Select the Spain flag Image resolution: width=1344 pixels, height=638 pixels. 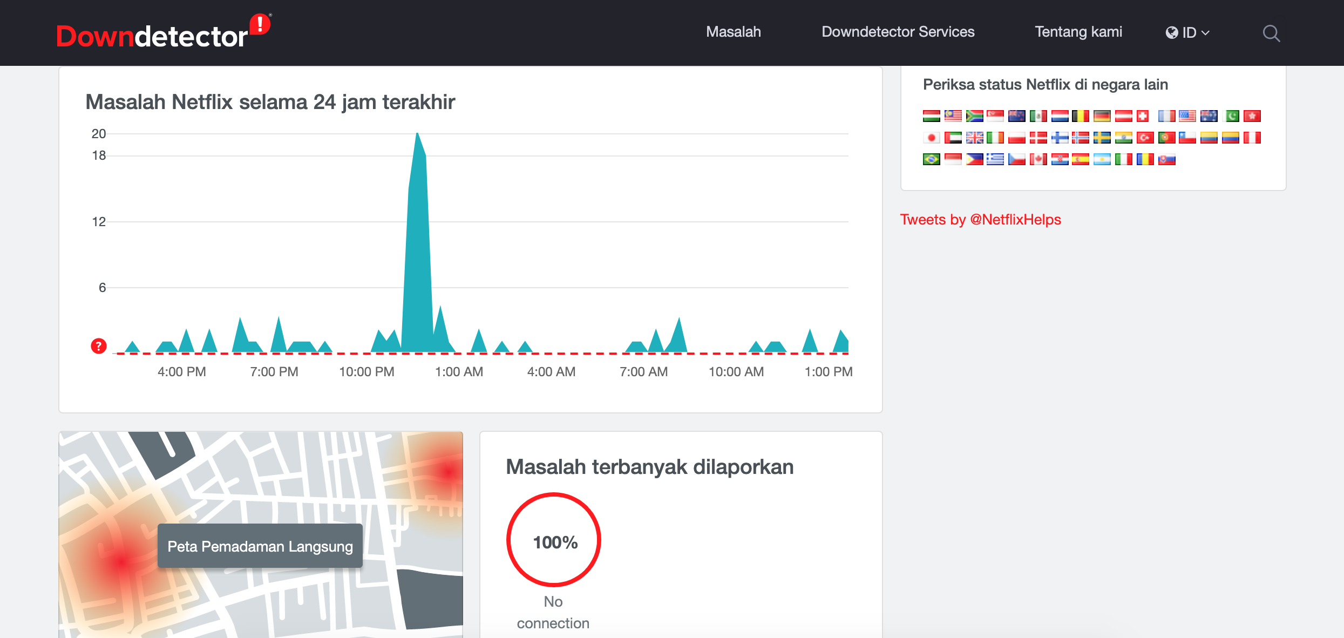(1081, 159)
